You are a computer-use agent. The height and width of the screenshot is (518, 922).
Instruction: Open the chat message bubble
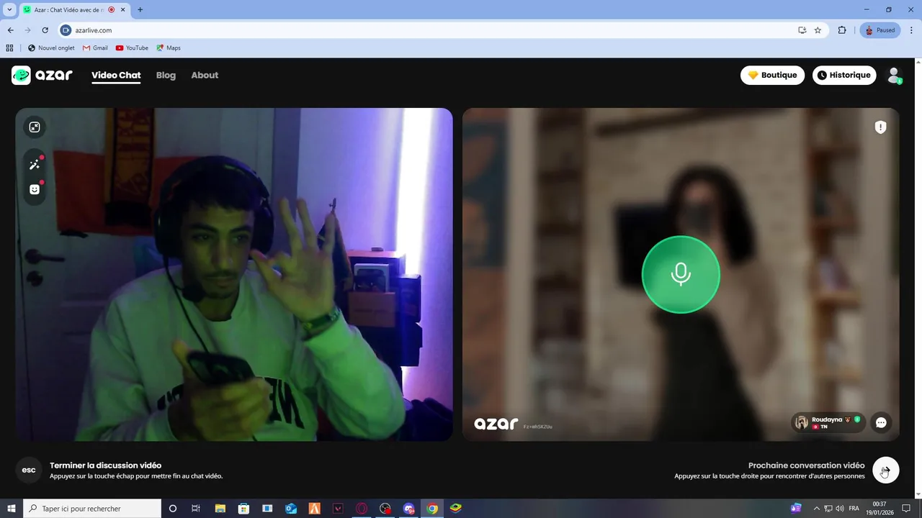coord(881,422)
